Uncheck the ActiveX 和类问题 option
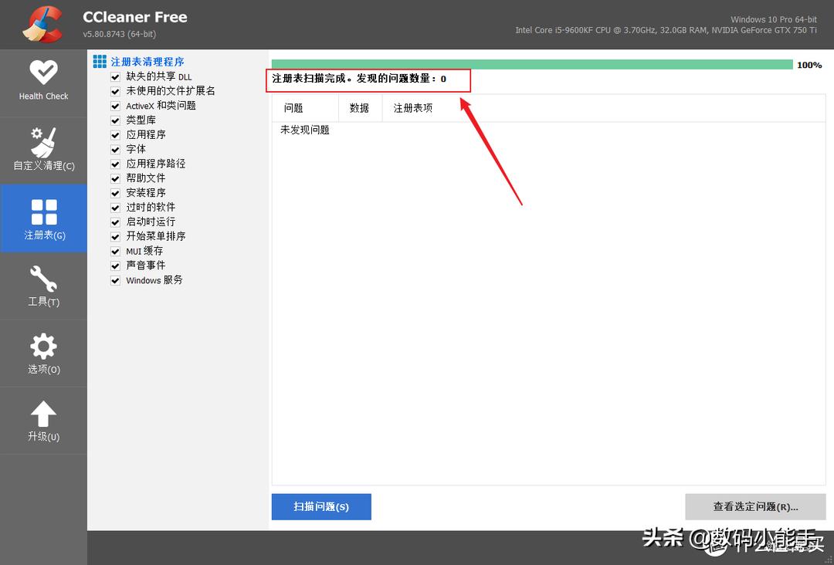The image size is (834, 565). pyautogui.click(x=114, y=105)
